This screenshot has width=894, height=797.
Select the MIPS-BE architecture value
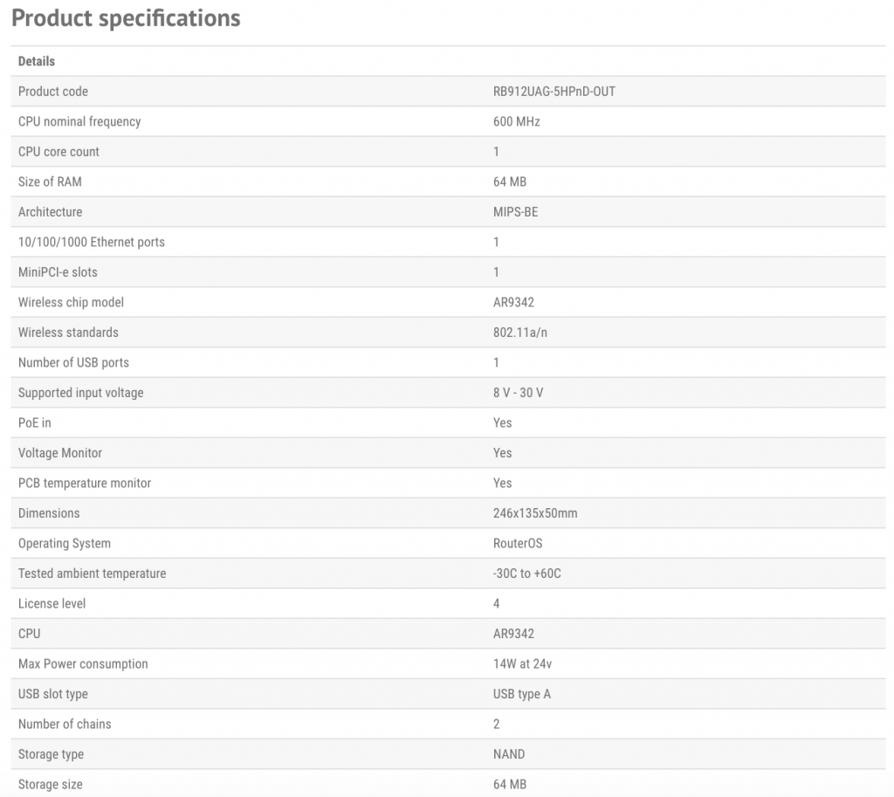pyautogui.click(x=515, y=212)
